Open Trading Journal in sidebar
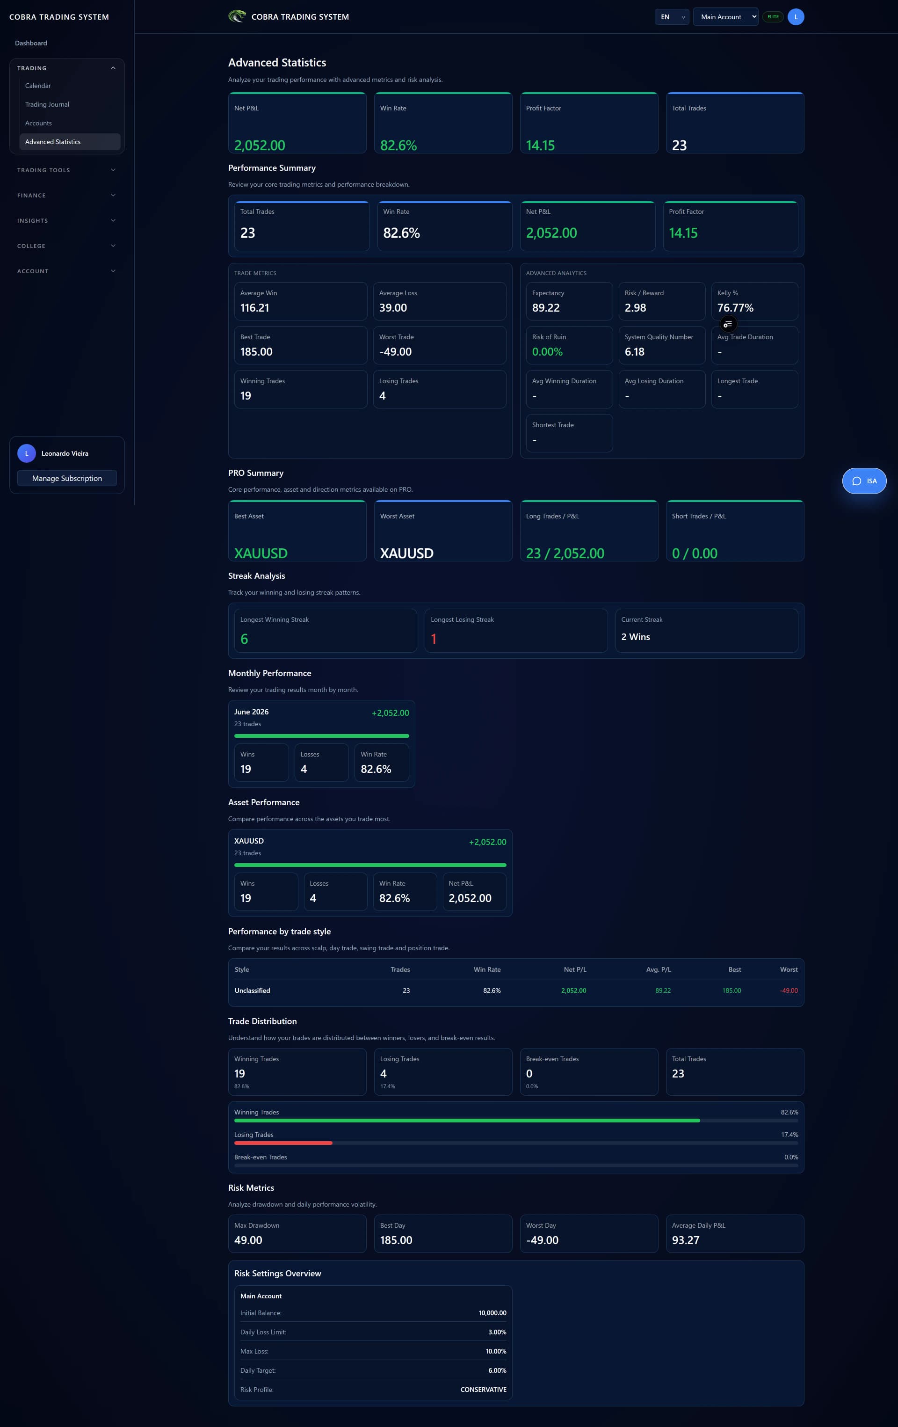Image resolution: width=898 pixels, height=1427 pixels. [70, 104]
